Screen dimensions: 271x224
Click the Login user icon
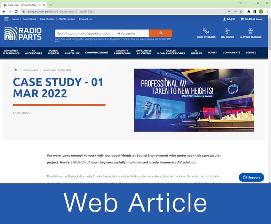pos(224,19)
